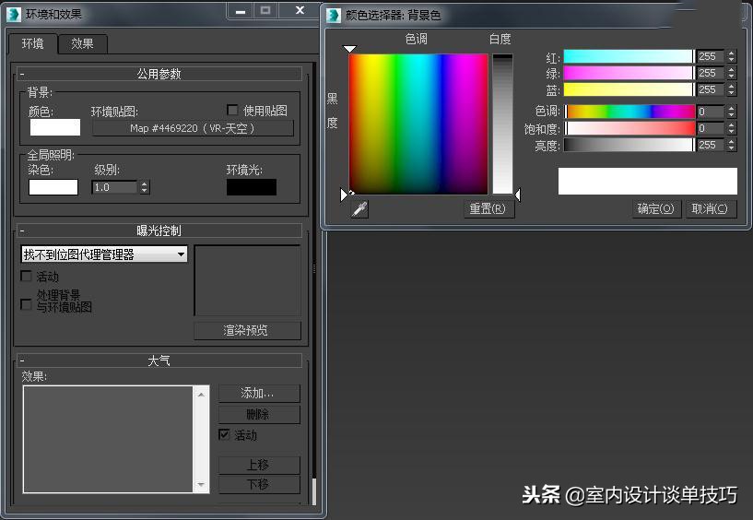
Task: Click the 上移 button
Action: pyautogui.click(x=259, y=465)
